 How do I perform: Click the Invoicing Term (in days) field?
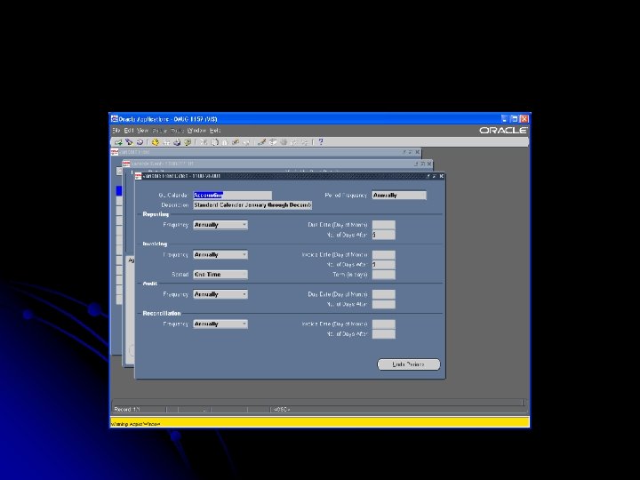pos(384,275)
